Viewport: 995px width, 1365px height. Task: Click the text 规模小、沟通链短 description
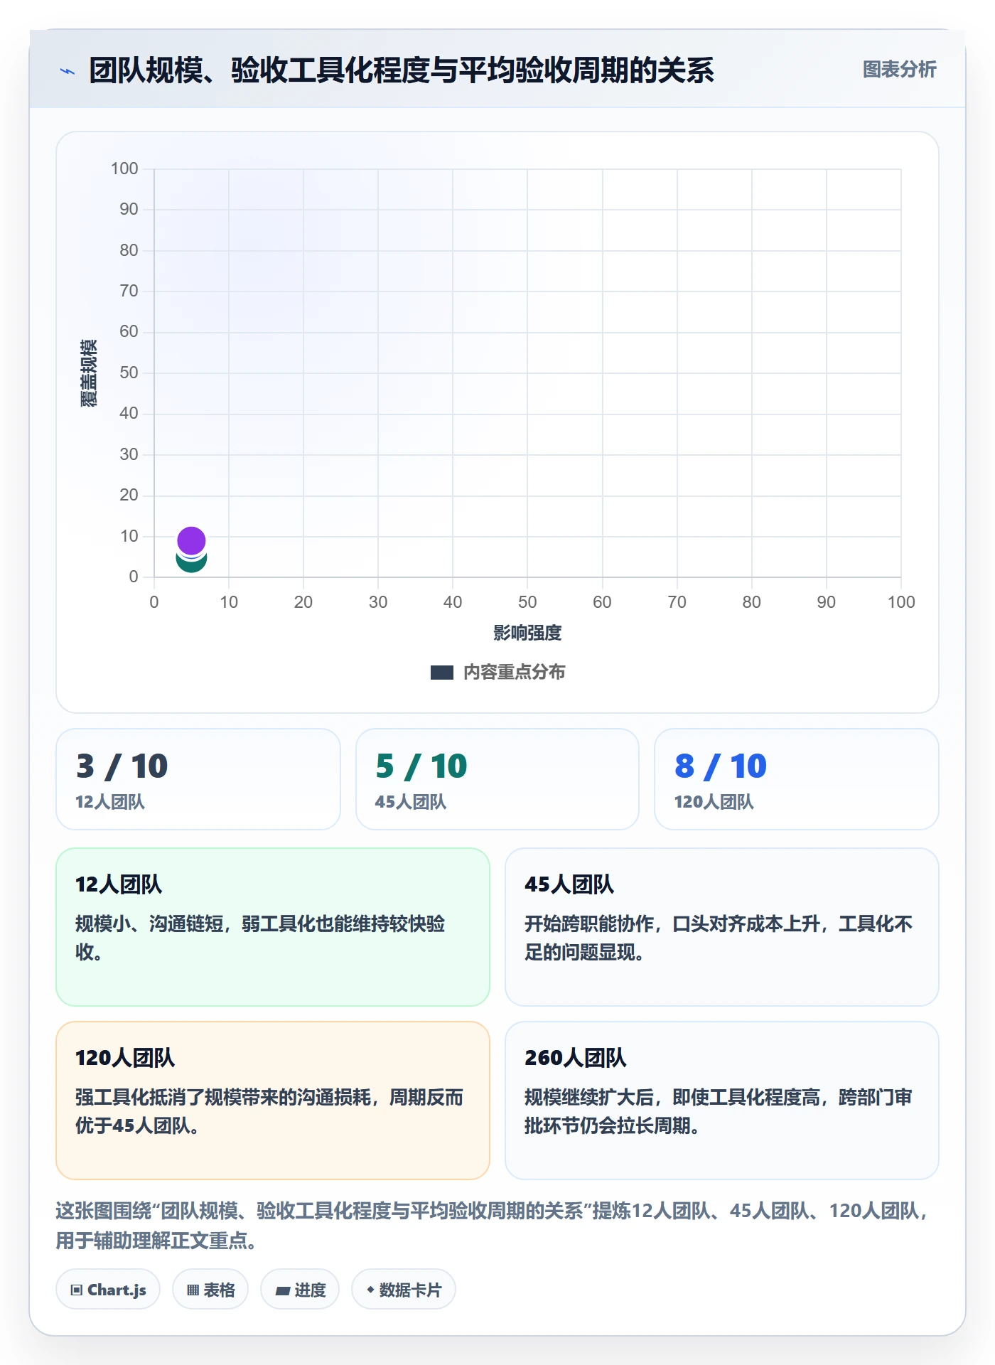pyautogui.click(x=260, y=938)
